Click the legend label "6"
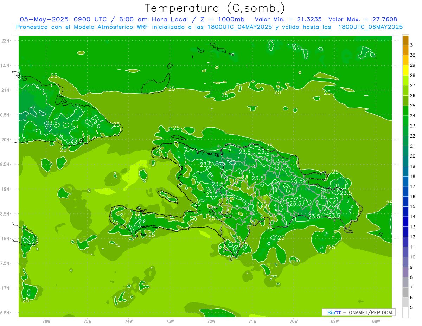This screenshot has height=326, width=422. tap(411, 298)
